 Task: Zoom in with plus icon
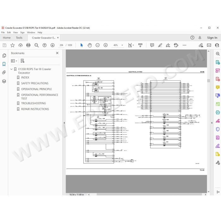click(x=105, y=45)
